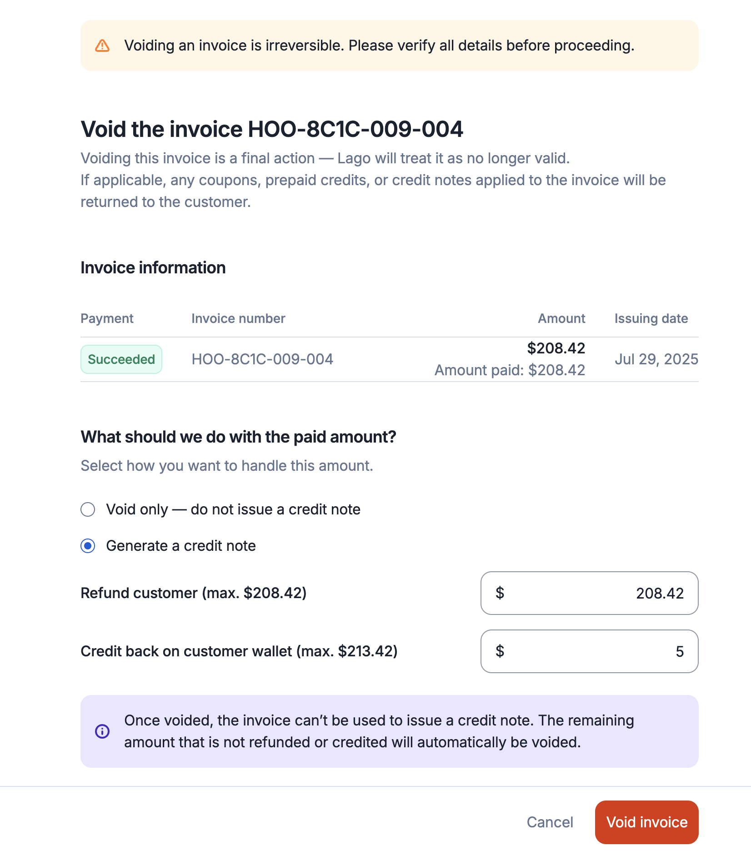Image resolution: width=751 pixels, height=856 pixels.
Task: Click the Generate a credit note label
Action: (181, 546)
